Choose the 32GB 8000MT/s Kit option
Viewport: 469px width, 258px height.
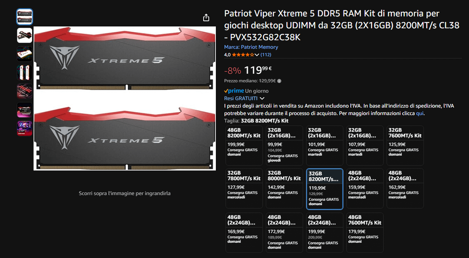pos(284,188)
